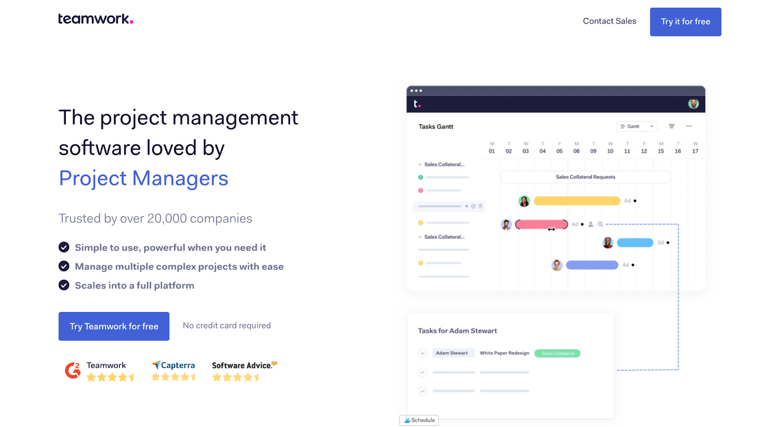Select the red 4d Gantt bar
Viewport: 780px width, 427px height.
pos(542,224)
